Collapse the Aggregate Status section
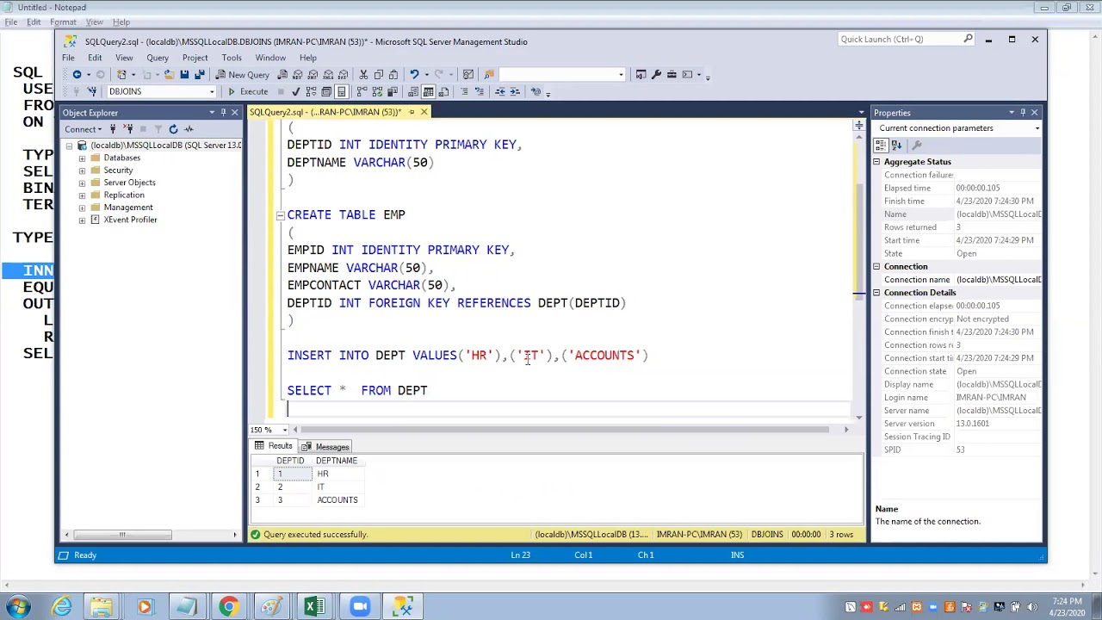 (x=876, y=162)
